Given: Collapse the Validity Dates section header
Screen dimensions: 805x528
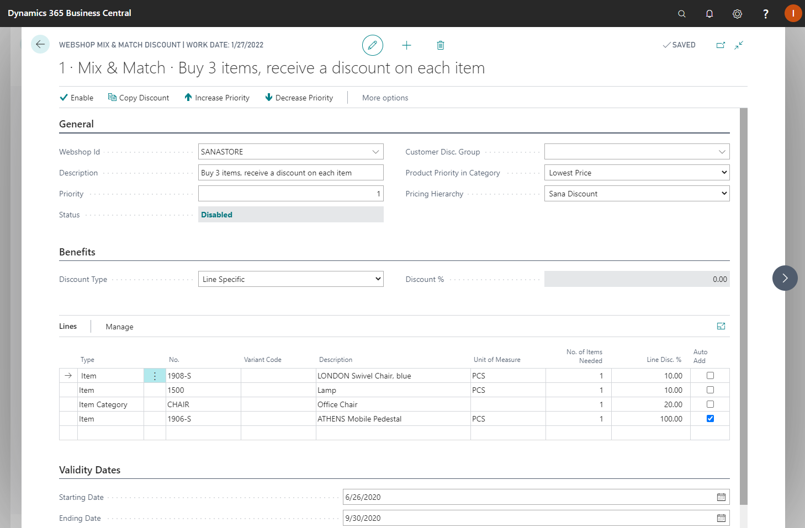Looking at the screenshot, I should click(89, 470).
